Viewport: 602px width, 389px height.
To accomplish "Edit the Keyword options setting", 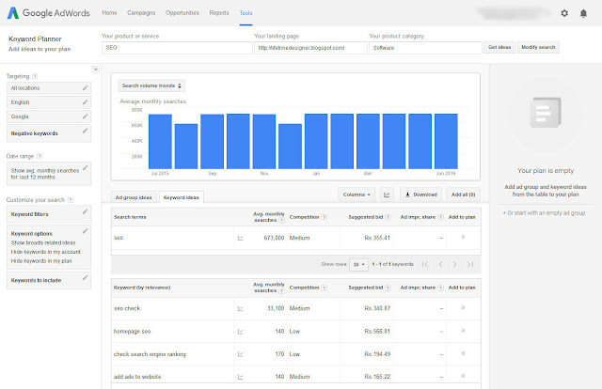I will coord(86,231).
